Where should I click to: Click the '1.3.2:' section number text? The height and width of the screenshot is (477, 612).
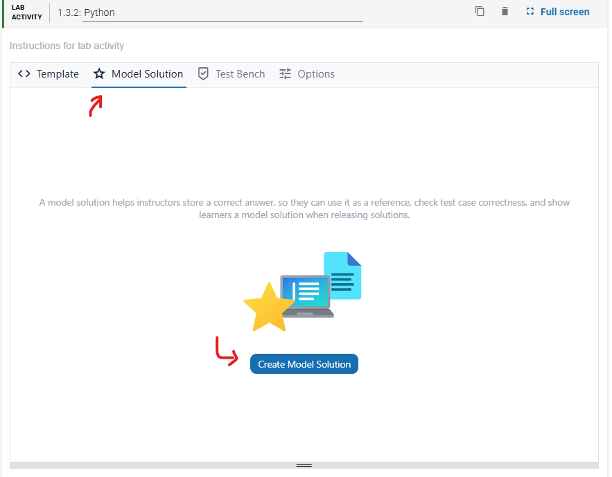(x=69, y=13)
